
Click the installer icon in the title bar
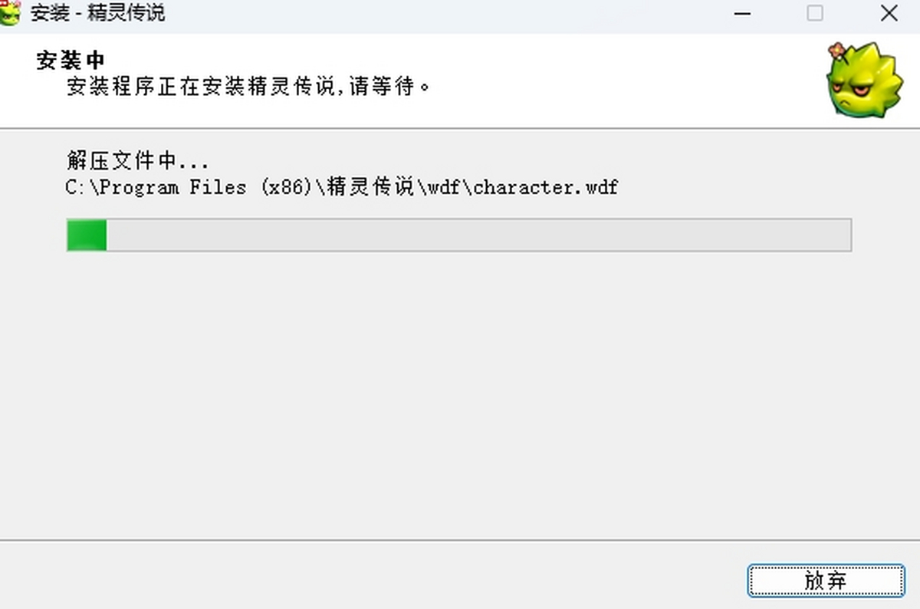pos(10,12)
